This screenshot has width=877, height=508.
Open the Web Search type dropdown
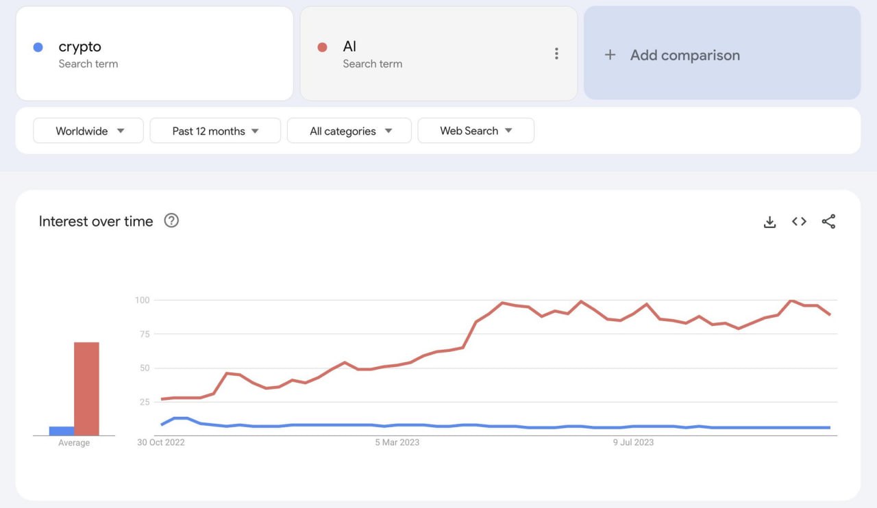[475, 131]
